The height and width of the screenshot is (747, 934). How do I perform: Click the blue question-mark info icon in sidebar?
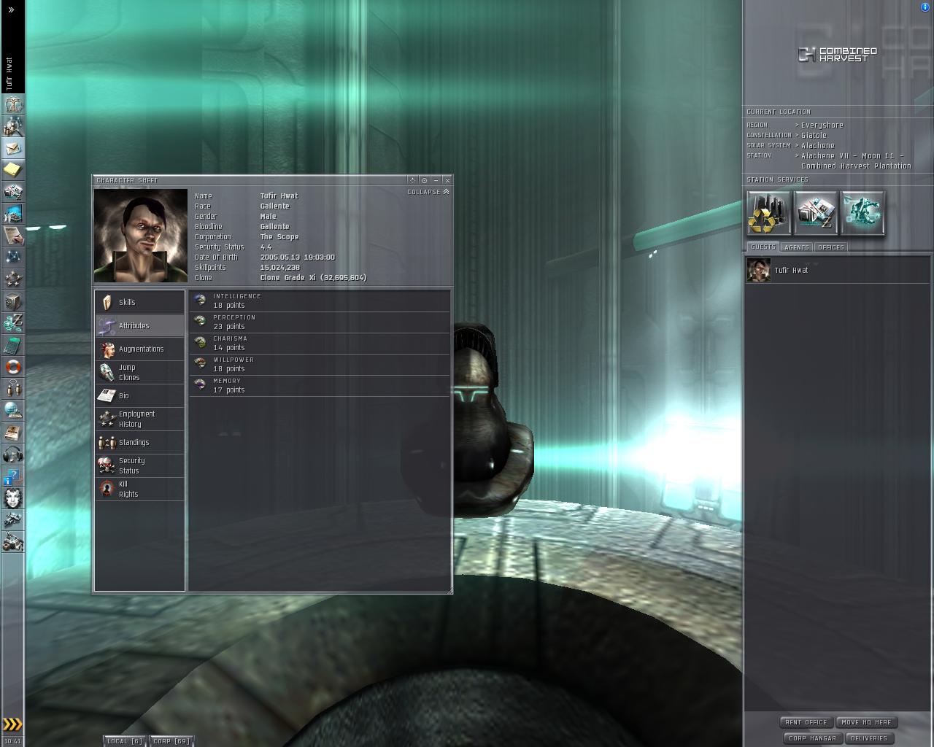point(13,476)
